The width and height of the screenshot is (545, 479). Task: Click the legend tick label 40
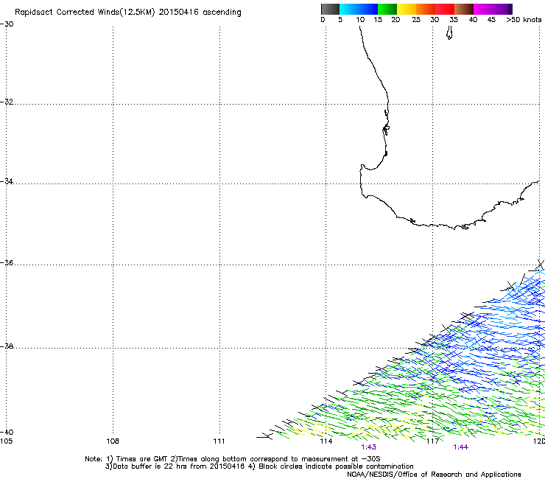473,20
